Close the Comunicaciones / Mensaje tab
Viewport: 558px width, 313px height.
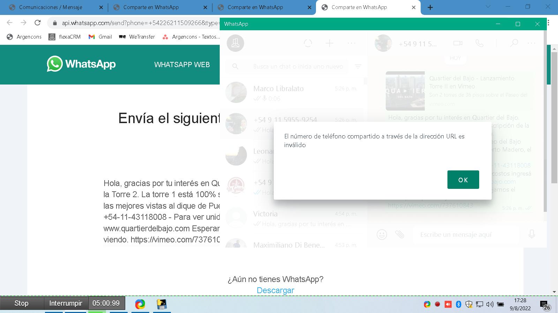click(101, 7)
